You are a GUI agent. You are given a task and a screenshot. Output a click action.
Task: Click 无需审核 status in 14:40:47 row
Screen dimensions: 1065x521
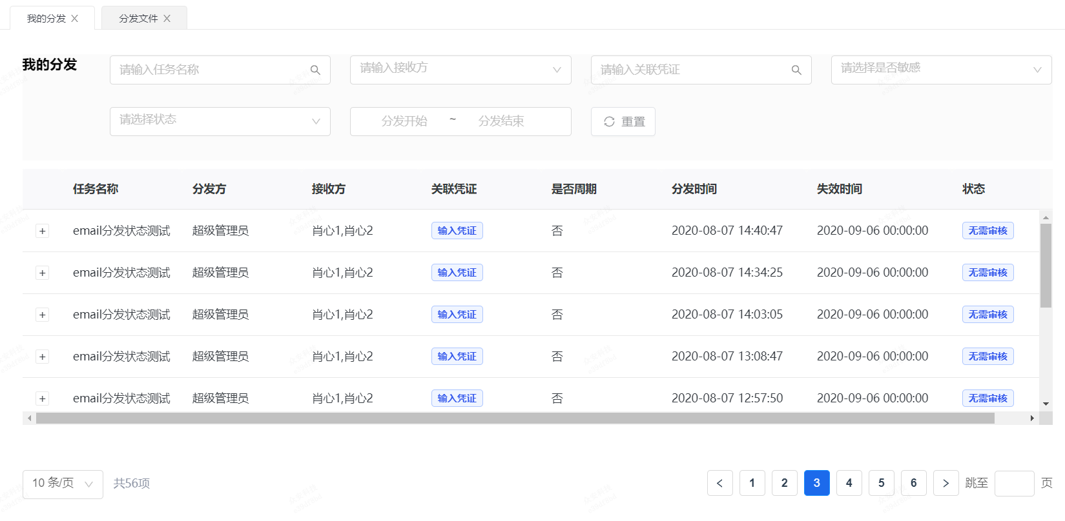pos(988,231)
